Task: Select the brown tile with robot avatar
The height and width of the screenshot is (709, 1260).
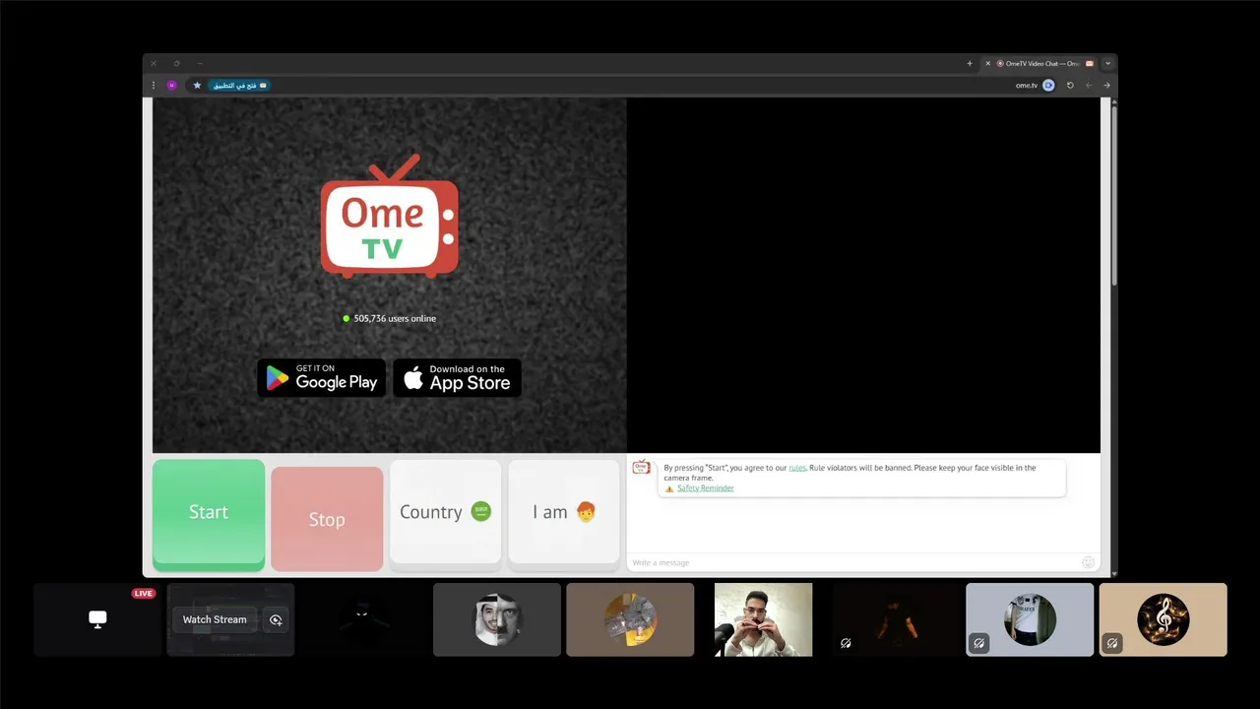Action: coord(630,619)
